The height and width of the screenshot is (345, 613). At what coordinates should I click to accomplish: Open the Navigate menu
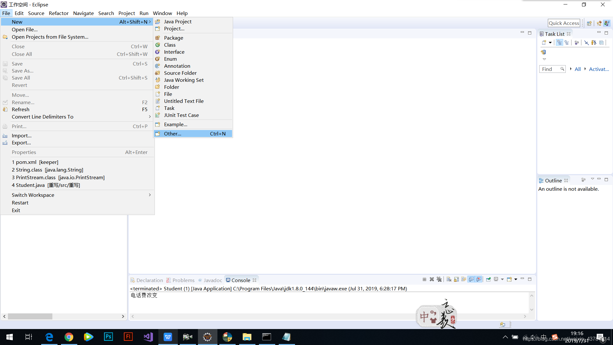pos(83,13)
